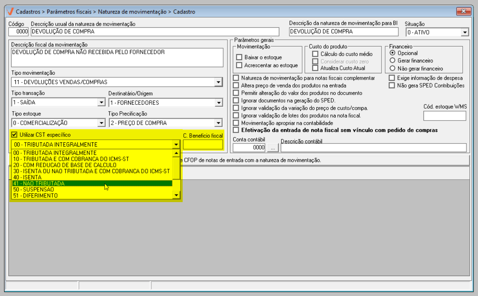This screenshot has height=296, width=478.
Task: Expand the Situação dropdown
Action: 465,32
